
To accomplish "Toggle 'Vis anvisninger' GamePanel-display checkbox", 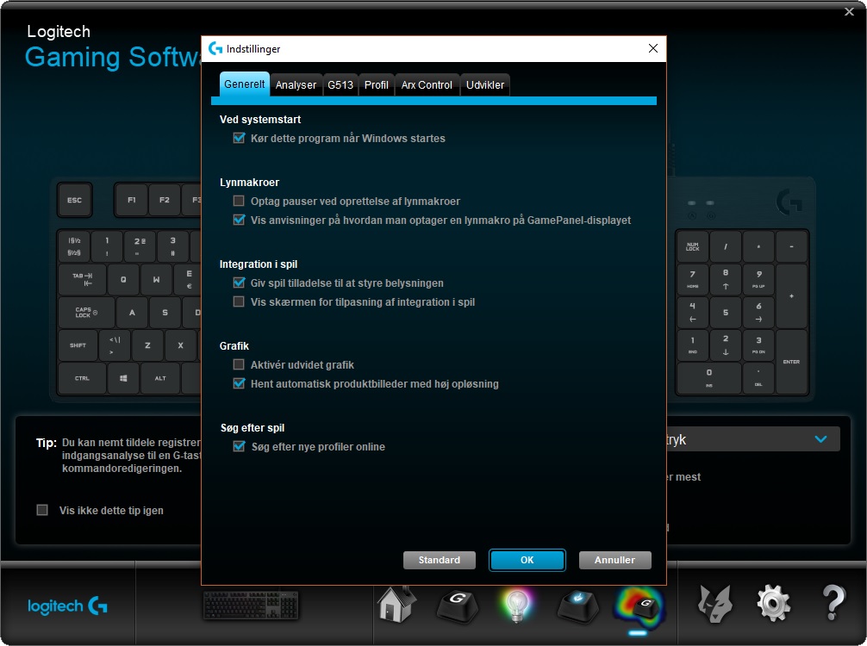I will pyautogui.click(x=239, y=220).
